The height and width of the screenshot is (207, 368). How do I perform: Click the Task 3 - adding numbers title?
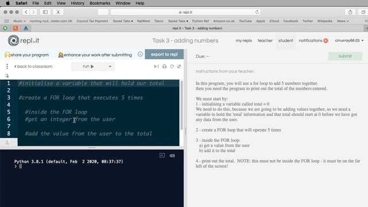tap(185, 41)
